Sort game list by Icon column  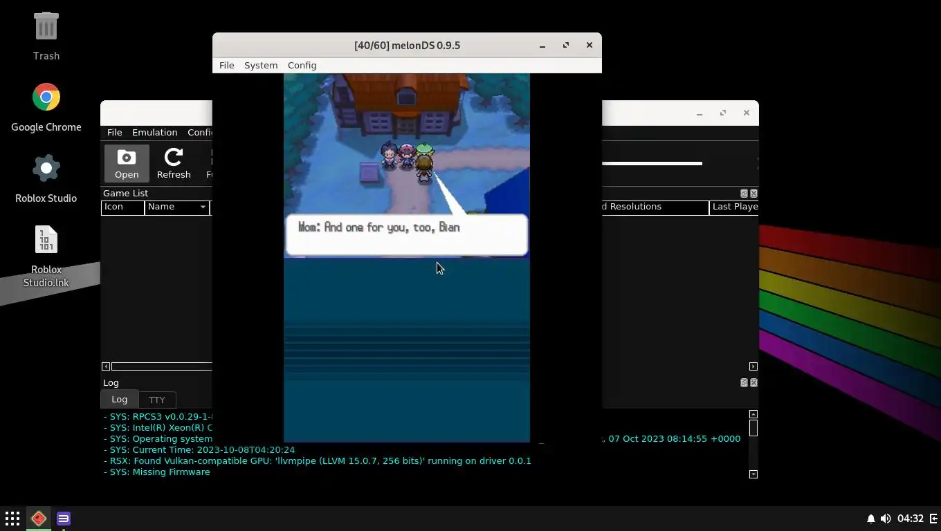pyautogui.click(x=122, y=207)
